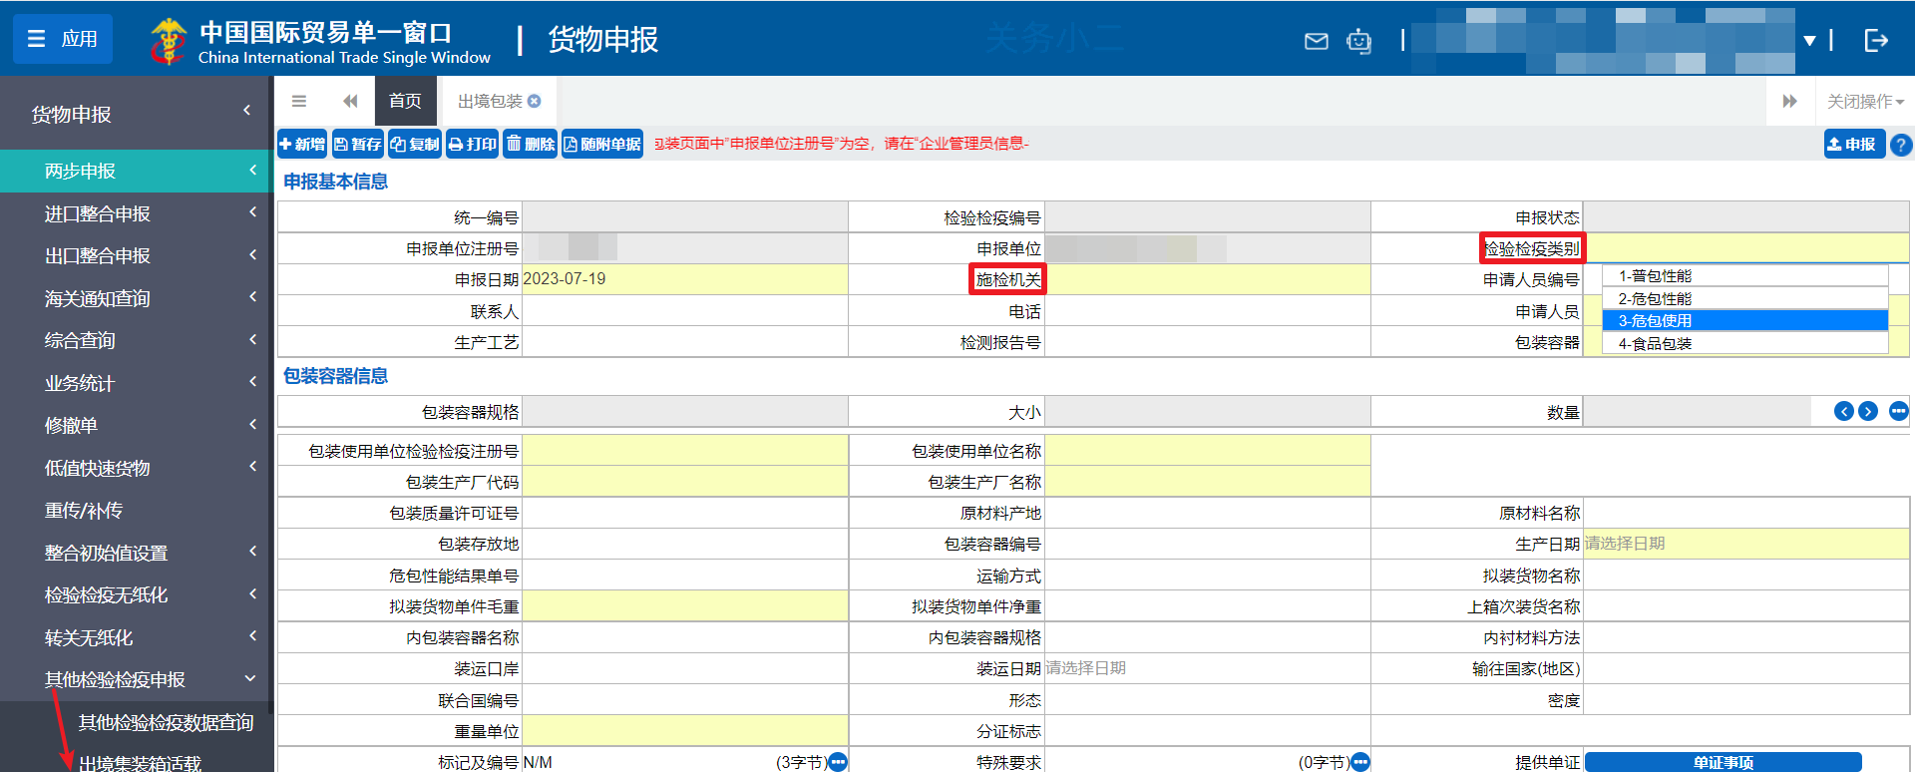1915x772 pixels.
Task: Open the 关闭操作 dropdown
Action: click(1864, 101)
